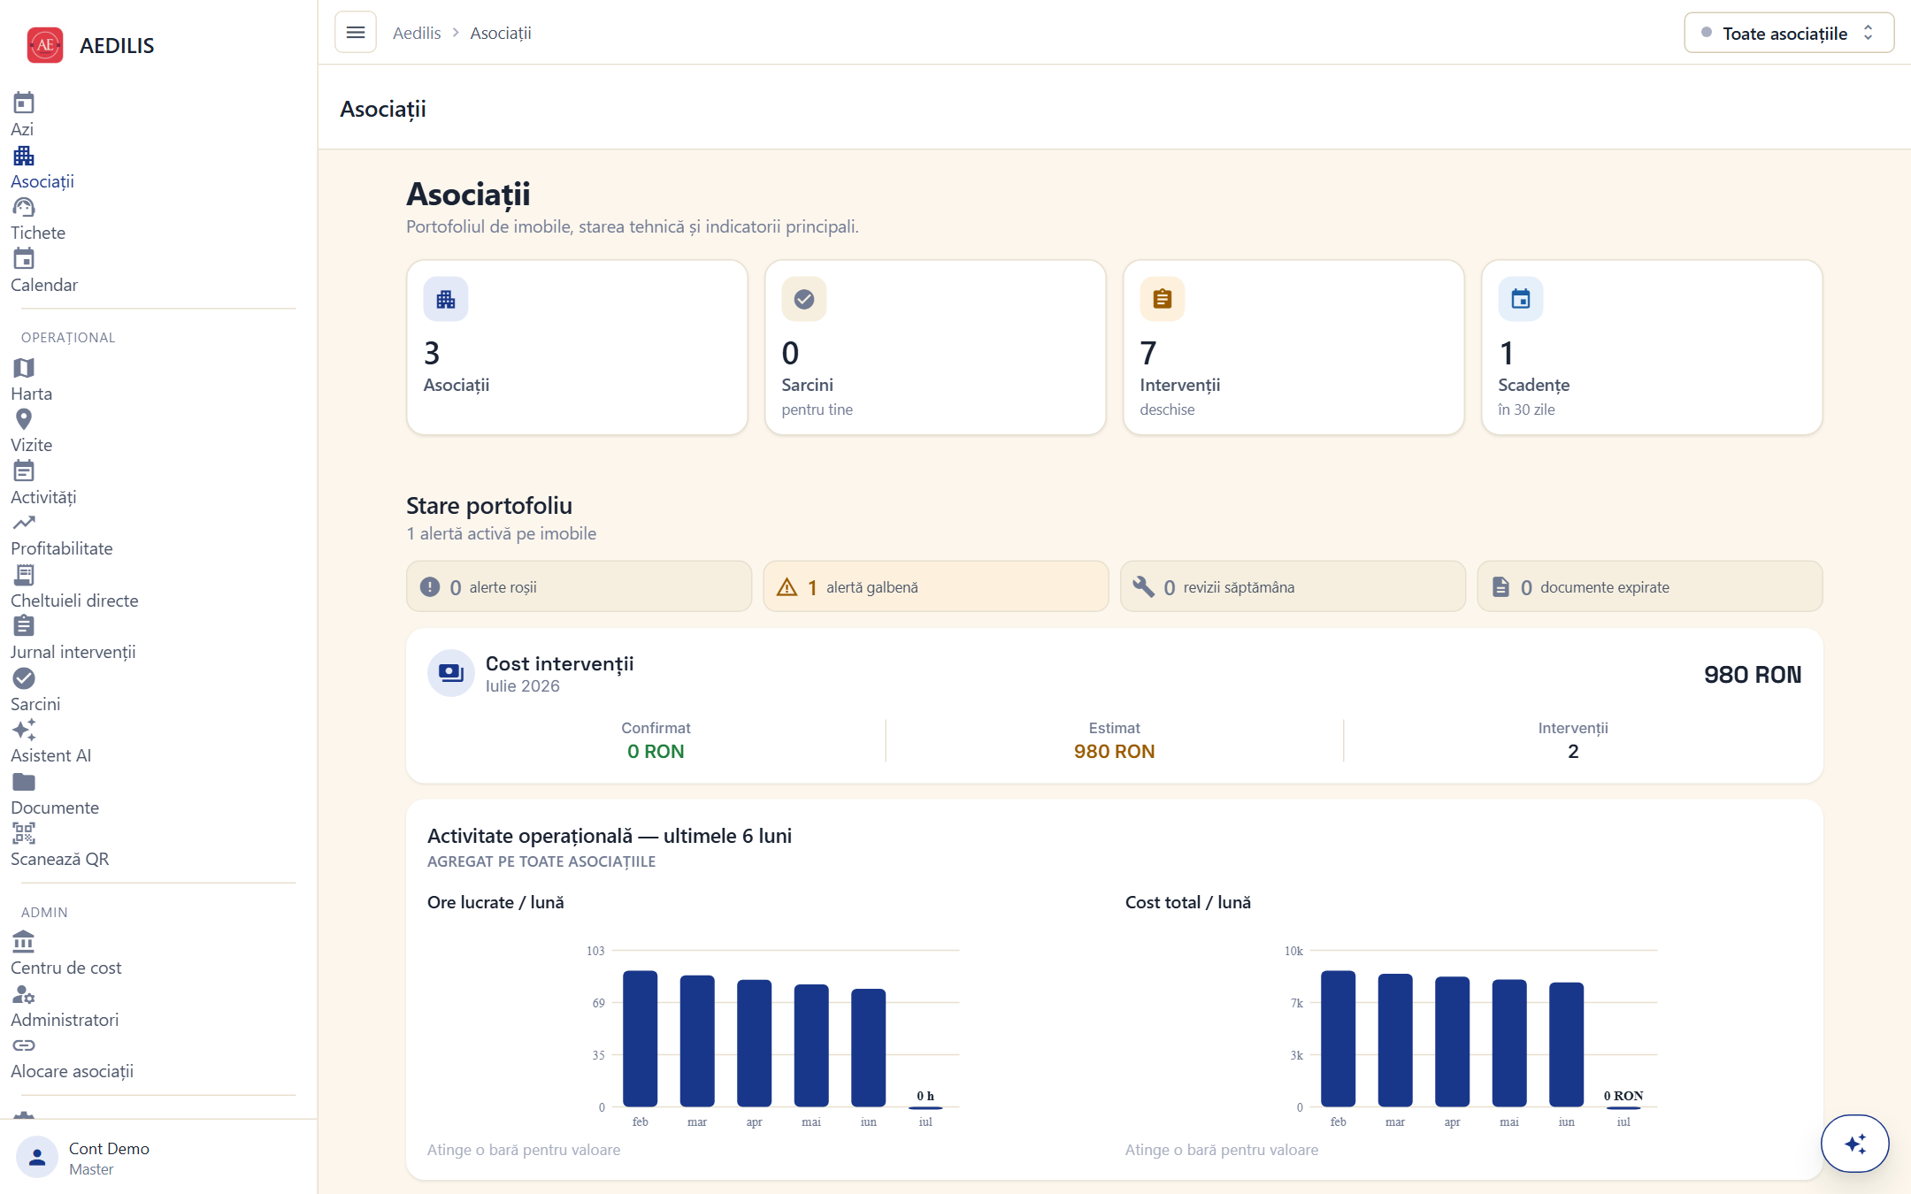Screen dimensions: 1911x1194
Task: Open Scanează QR code icon
Action: point(24,833)
